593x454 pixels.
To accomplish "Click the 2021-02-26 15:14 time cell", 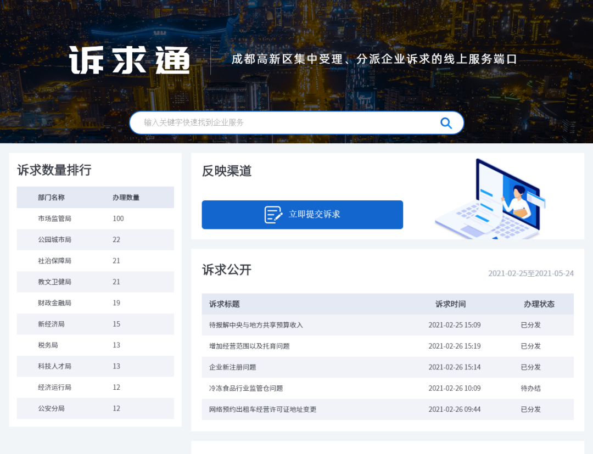I will coord(454,367).
